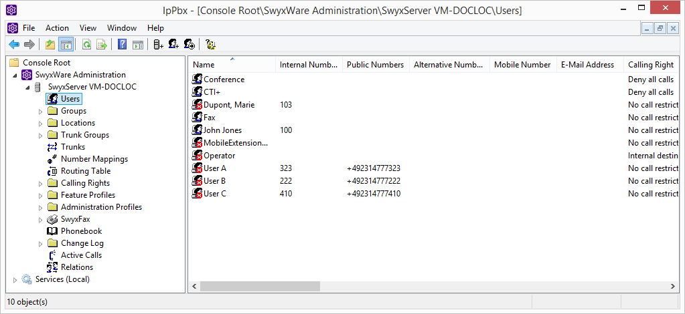Image resolution: width=685 pixels, height=314 pixels.
Task: Select user John Jones in the list
Action: 222,130
